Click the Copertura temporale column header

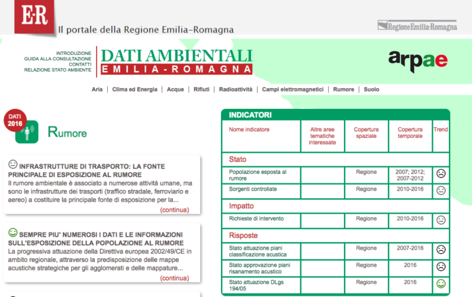410,133
